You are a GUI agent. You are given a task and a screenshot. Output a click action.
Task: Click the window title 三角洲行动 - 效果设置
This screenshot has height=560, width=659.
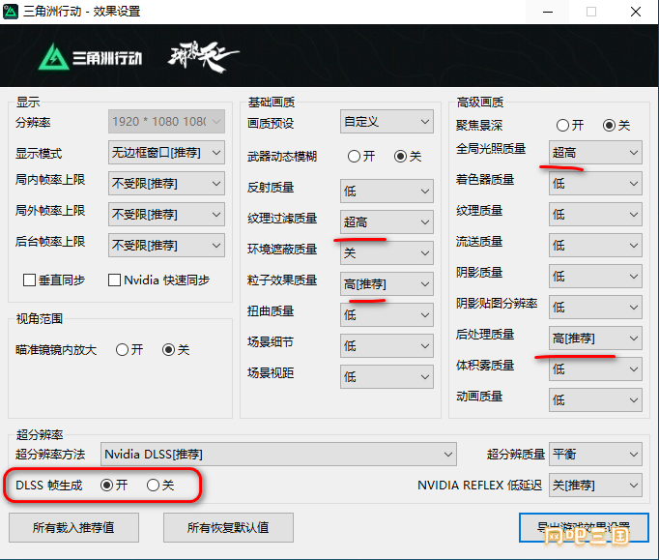[x=81, y=12]
